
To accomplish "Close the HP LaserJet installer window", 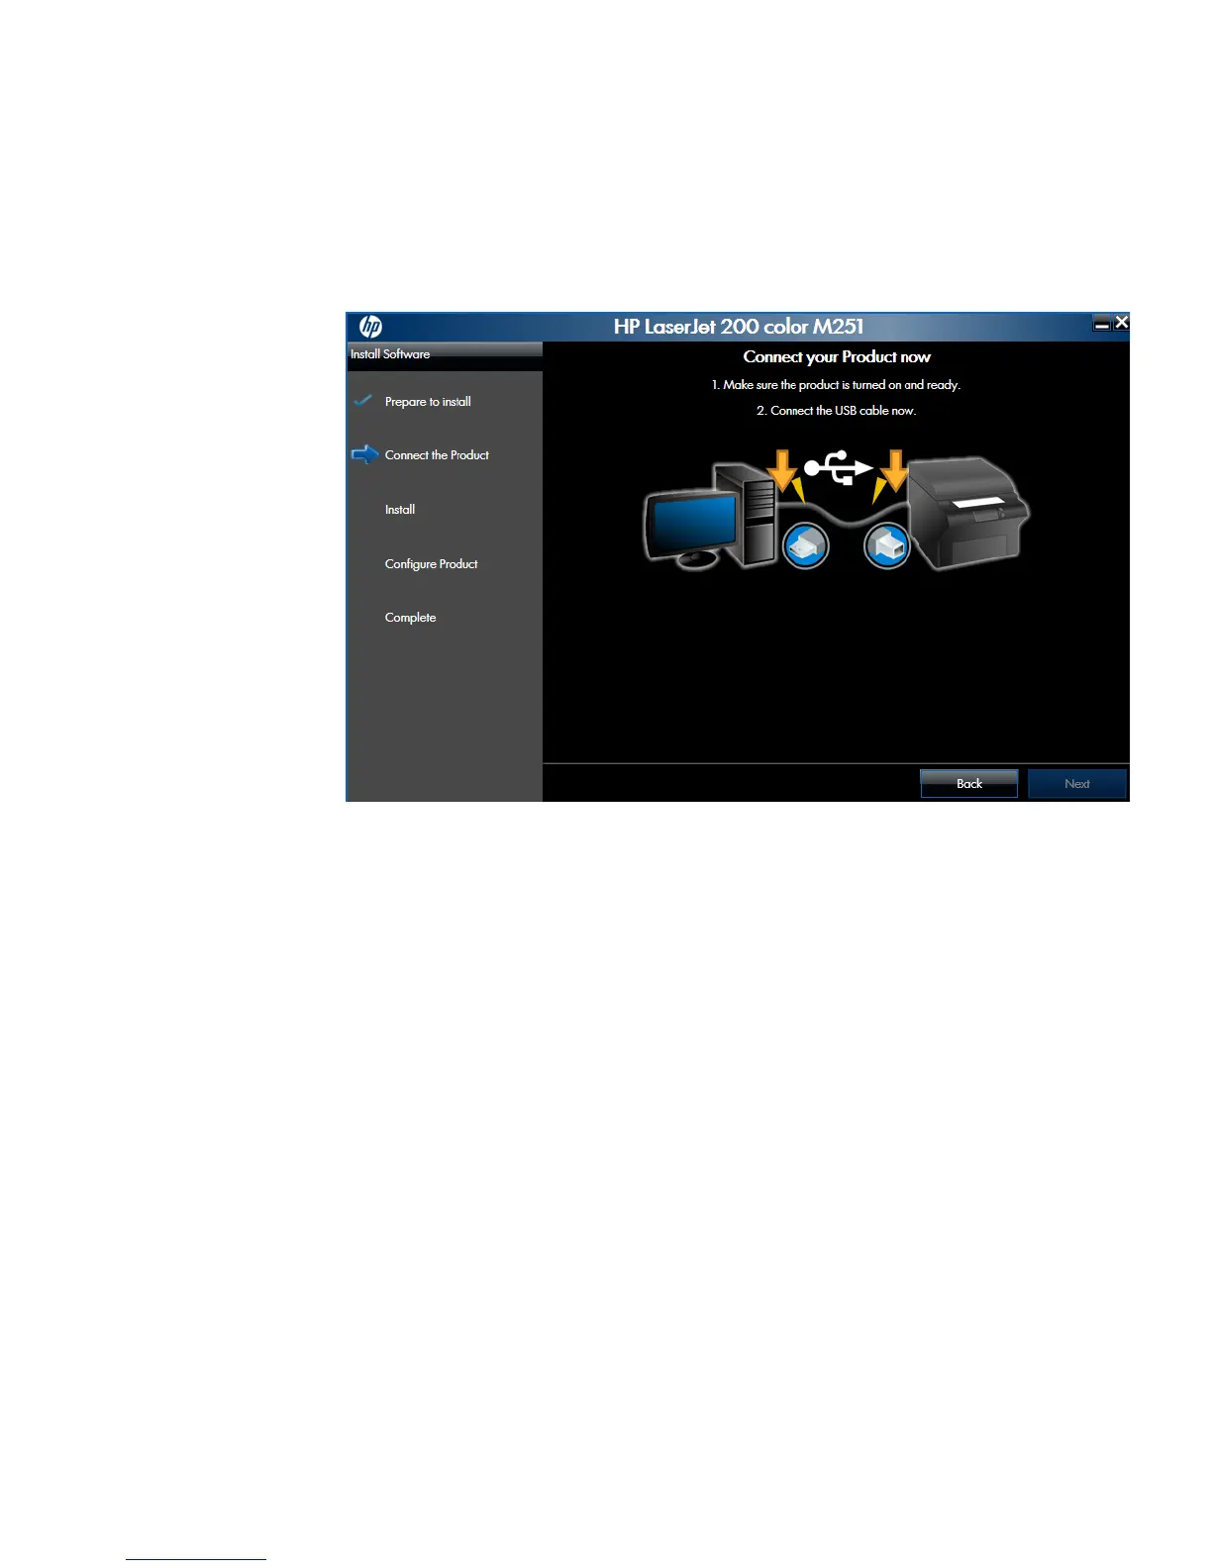I will pos(1121,322).
